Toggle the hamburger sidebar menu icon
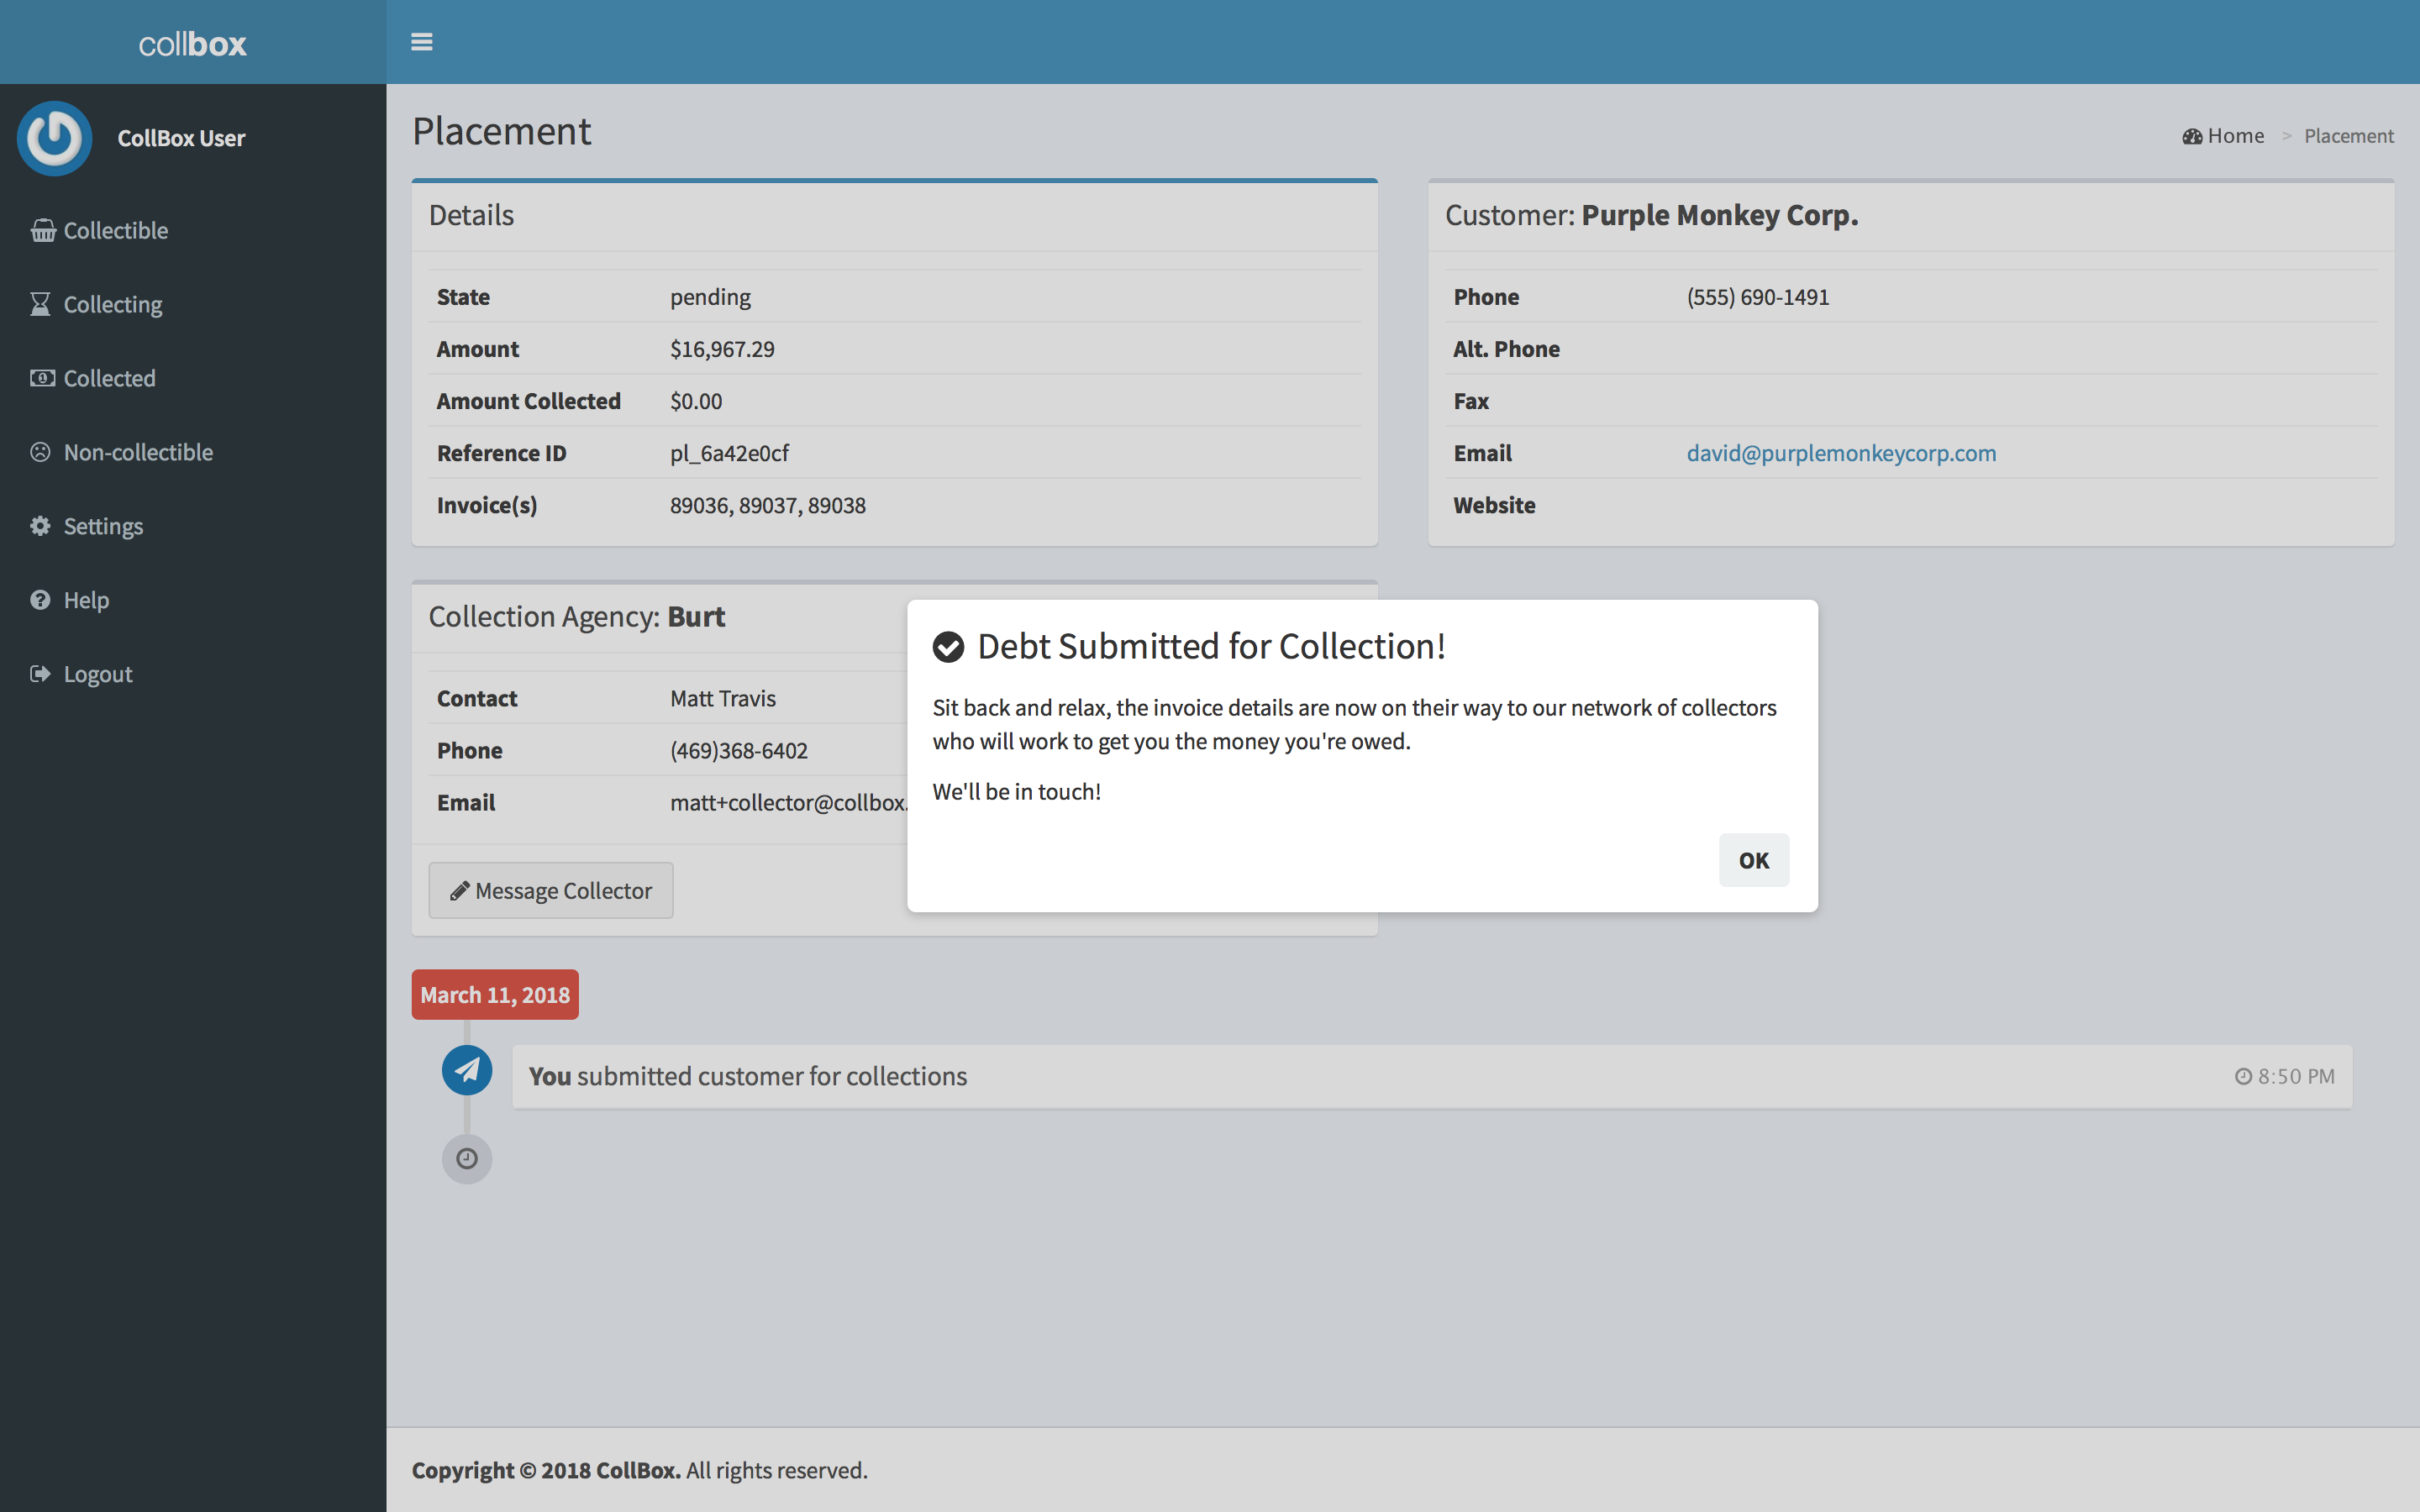Image resolution: width=2420 pixels, height=1512 pixels. tap(421, 42)
